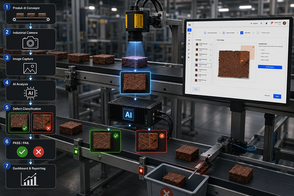Screen dimensions: 294x196
Task: Click the AI chip icon under AI Analysis
Action: (x=31, y=93)
